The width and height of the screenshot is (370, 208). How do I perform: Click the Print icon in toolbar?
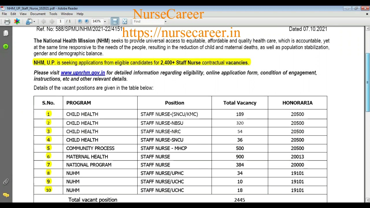pos(7,21)
